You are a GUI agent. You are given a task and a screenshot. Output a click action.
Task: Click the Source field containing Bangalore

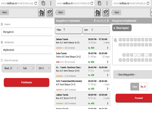coord(26,32)
